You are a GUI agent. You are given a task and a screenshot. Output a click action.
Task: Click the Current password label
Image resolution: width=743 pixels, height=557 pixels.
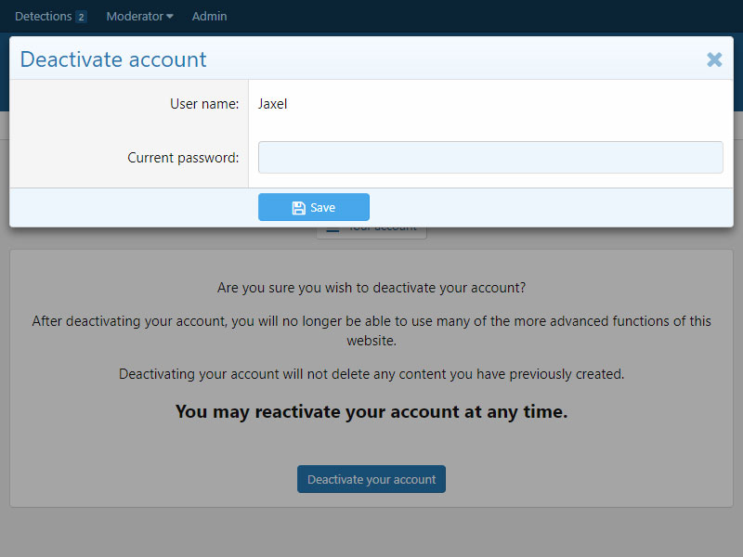coord(183,158)
